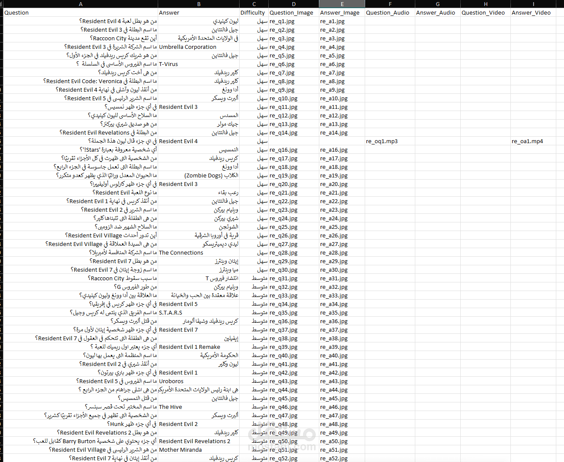Click the 'Question_Video' header cell

point(486,12)
